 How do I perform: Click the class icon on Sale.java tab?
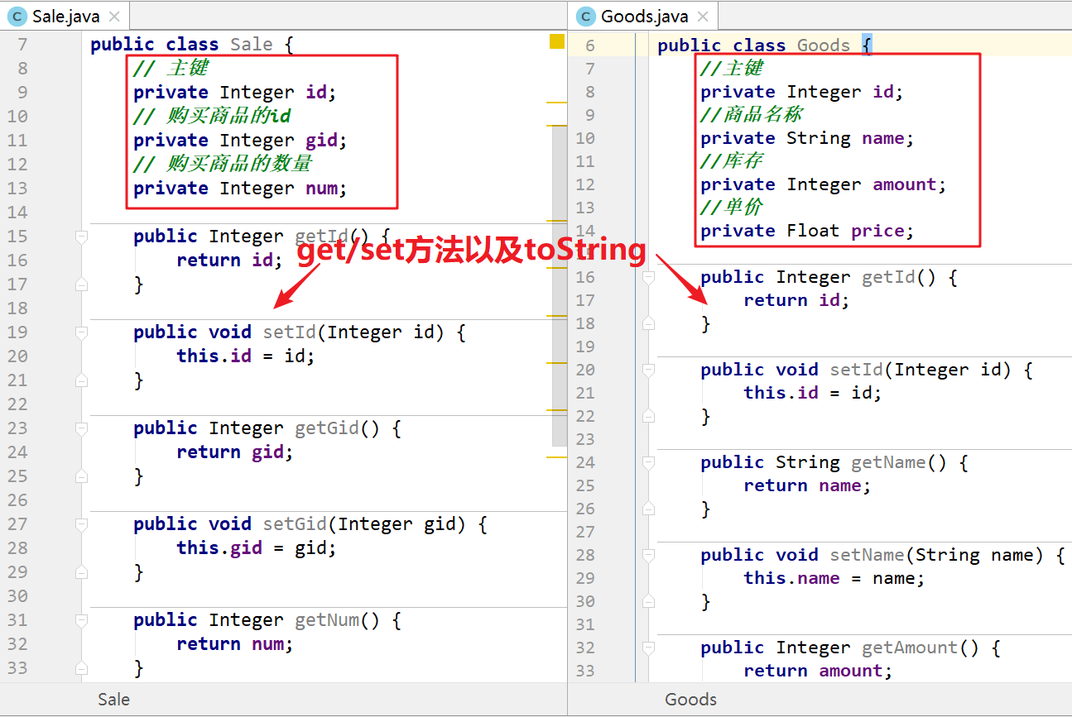(18, 17)
